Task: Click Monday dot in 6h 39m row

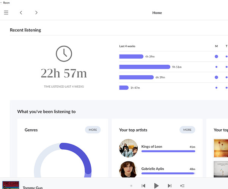Action: (216, 77)
